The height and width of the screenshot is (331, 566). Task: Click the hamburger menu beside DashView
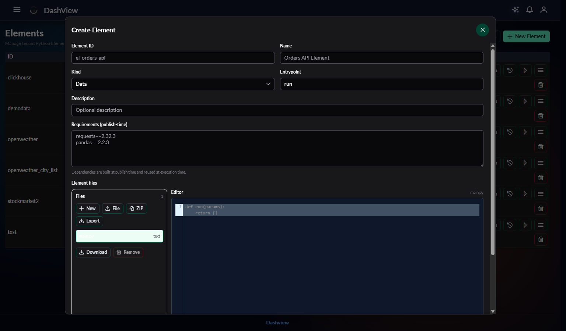[x=17, y=10]
